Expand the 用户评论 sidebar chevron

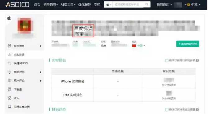click(x=40, y=81)
